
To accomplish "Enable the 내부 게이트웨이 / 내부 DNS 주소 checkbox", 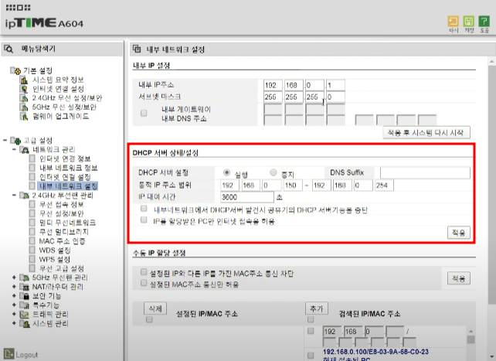I will coord(144,114).
